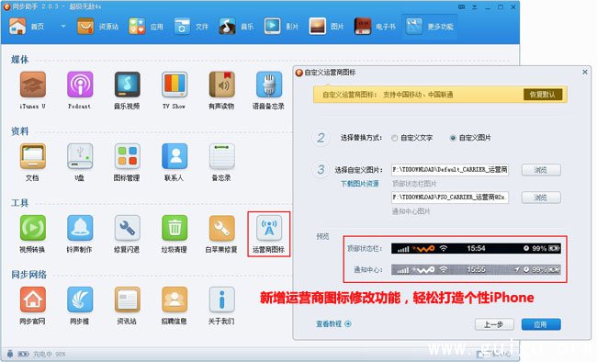Viewport: 597px width, 362px height.
Task: Switch to the 应用 apps tab
Action: tap(146, 27)
